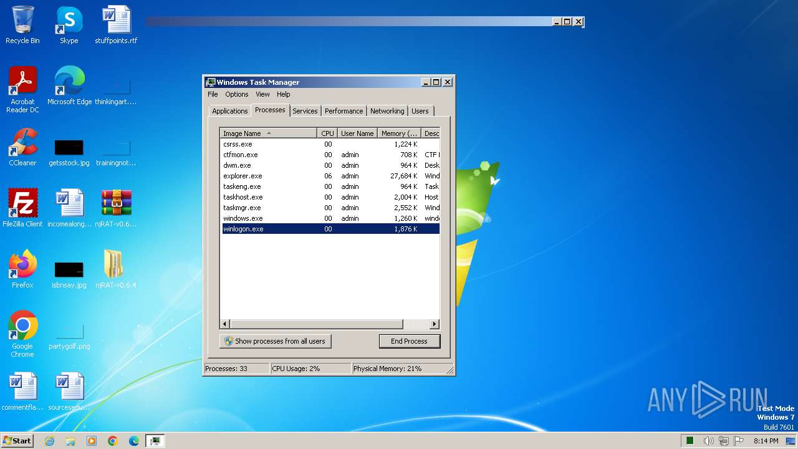Select the commentfla document icon
The height and width of the screenshot is (449, 798).
[x=22, y=392]
